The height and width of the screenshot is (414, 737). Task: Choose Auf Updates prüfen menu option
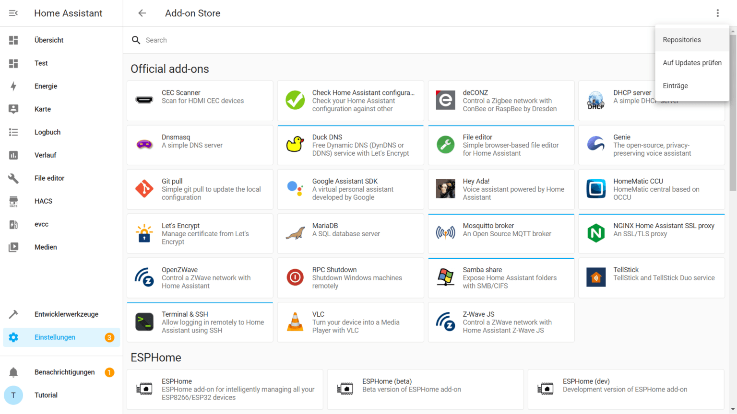[x=692, y=63]
